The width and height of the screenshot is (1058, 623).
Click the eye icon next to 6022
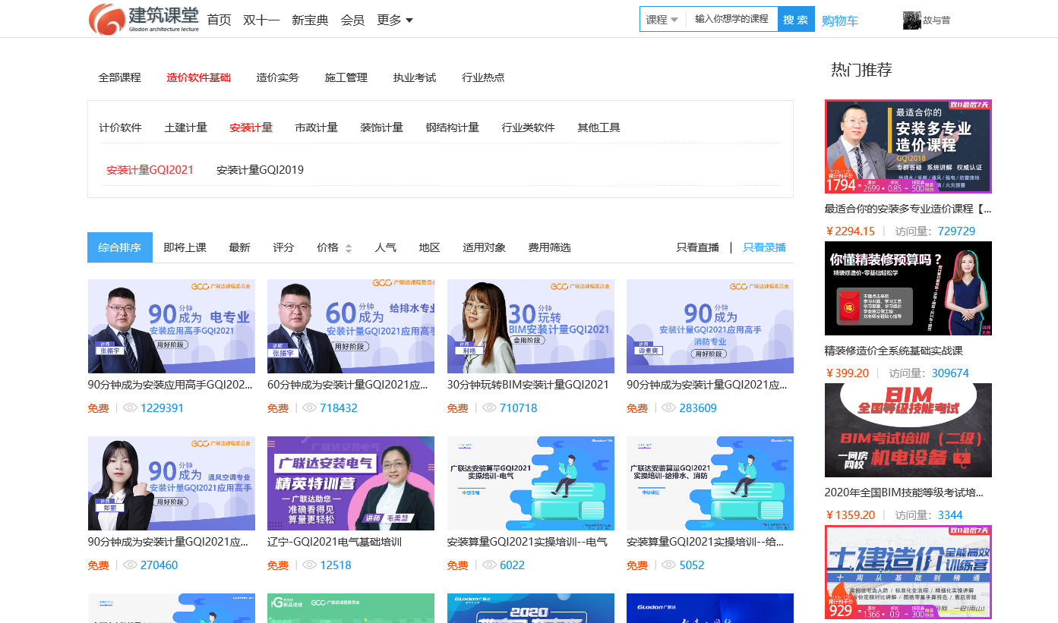click(x=489, y=565)
